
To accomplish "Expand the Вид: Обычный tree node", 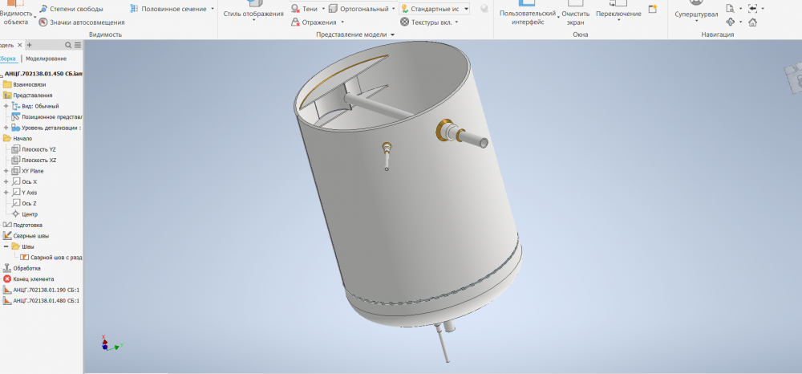I will tap(6, 106).
